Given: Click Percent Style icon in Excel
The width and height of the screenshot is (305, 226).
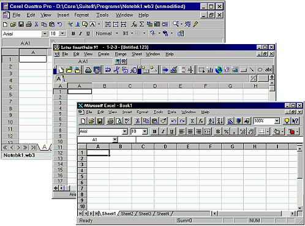Looking at the screenshot, I should coord(226,132).
